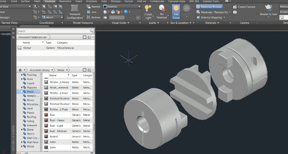Toggle Materials / Textures On
This screenshot has height=154, width=288.
pos(213,12)
